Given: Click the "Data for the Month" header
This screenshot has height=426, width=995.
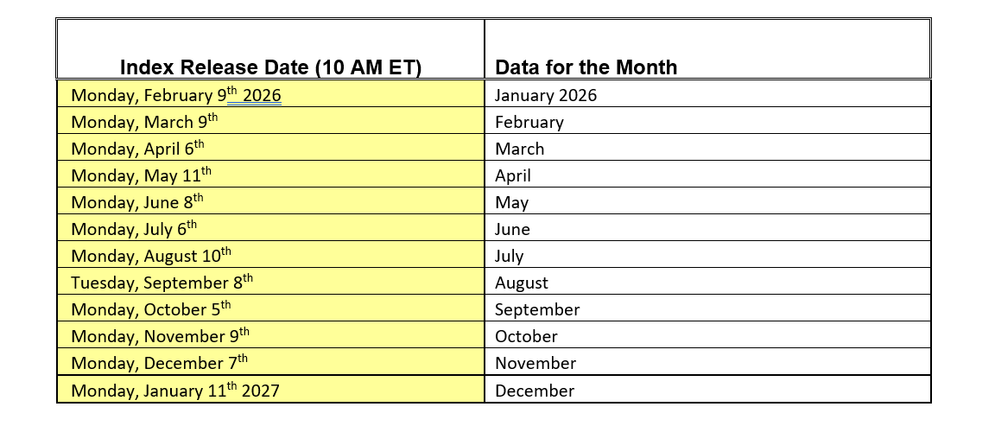Looking at the screenshot, I should tap(586, 67).
